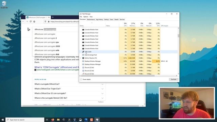This screenshot has width=217, height=122.
Task: Expand "Where is the surrogate filehost EXE file?"
Action: 69,98
